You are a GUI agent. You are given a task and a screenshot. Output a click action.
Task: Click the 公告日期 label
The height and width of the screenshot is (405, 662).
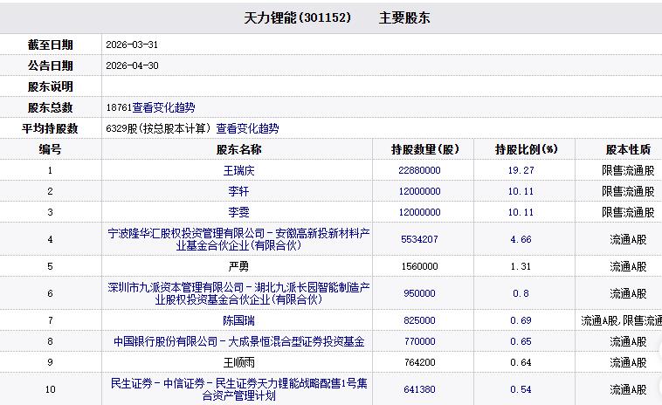coord(51,65)
